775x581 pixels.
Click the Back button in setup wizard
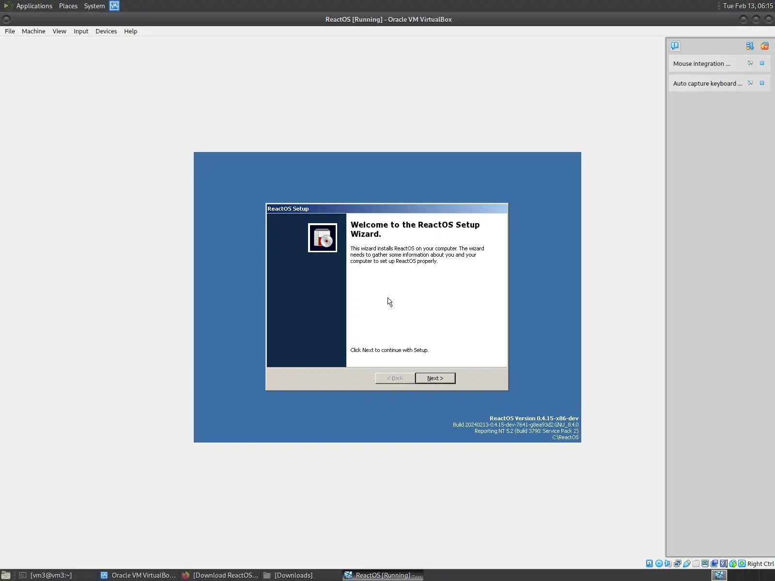(x=395, y=378)
